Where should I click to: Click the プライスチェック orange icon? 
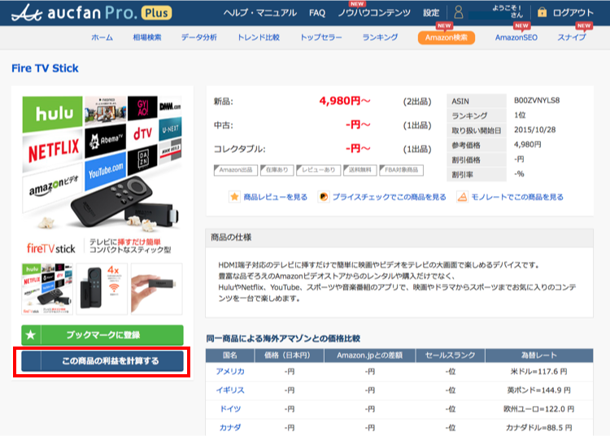(x=323, y=197)
